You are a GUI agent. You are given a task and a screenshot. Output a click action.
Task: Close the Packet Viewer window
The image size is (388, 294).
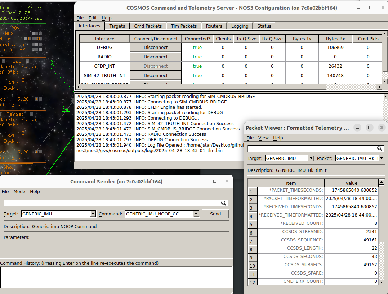382,128
